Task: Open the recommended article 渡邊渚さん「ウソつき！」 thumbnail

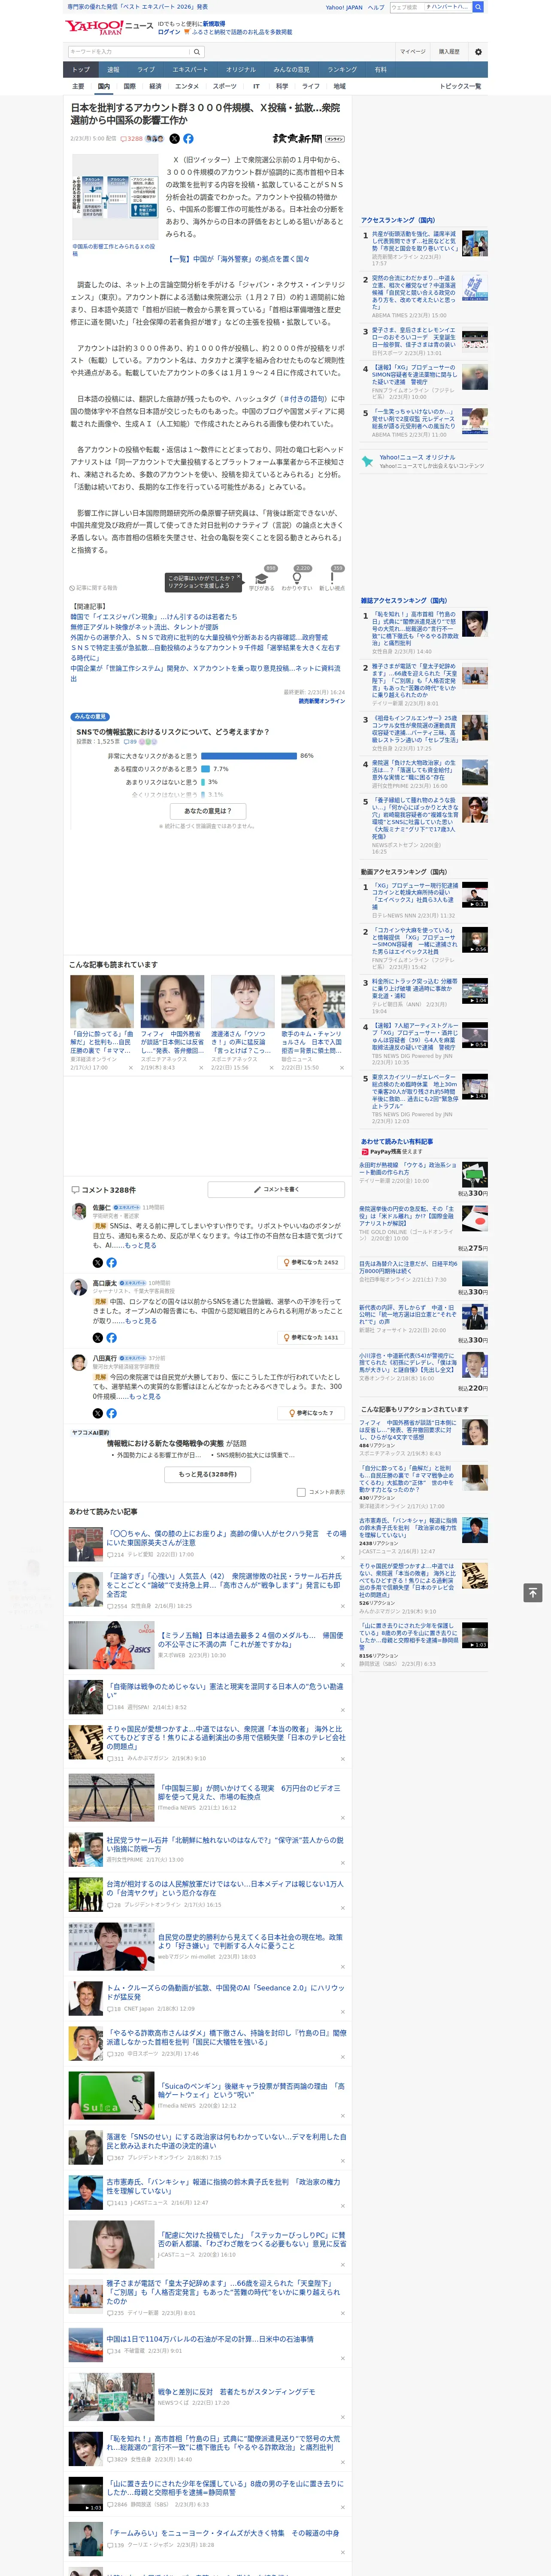Action: pos(243,1002)
